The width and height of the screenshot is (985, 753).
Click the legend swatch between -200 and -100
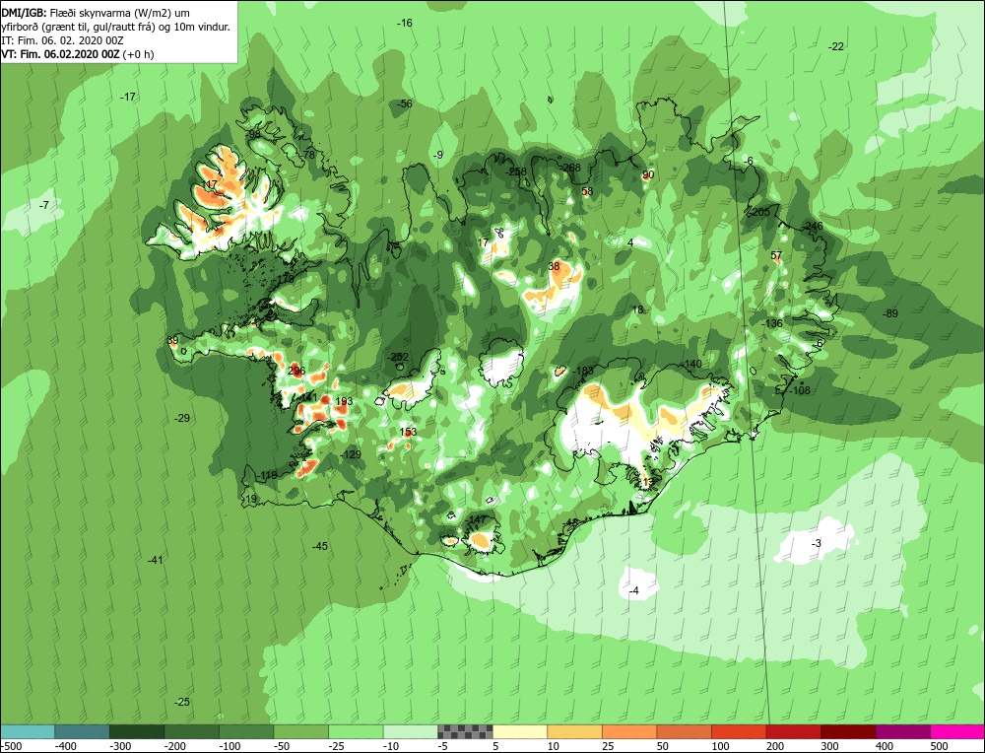point(191,731)
